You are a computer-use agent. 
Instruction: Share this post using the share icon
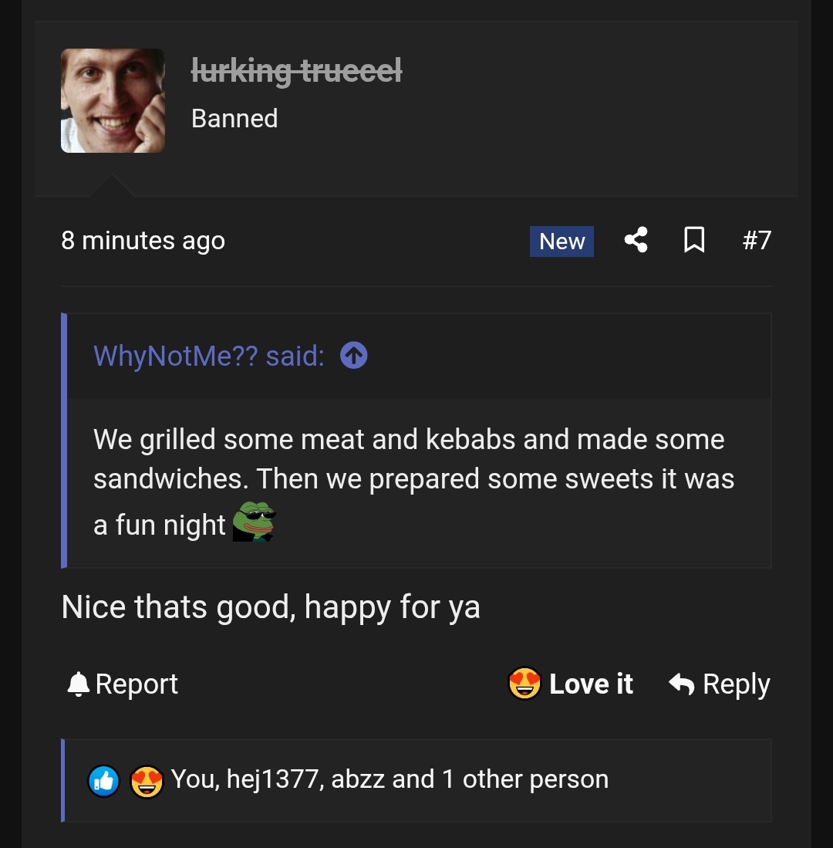coord(636,240)
